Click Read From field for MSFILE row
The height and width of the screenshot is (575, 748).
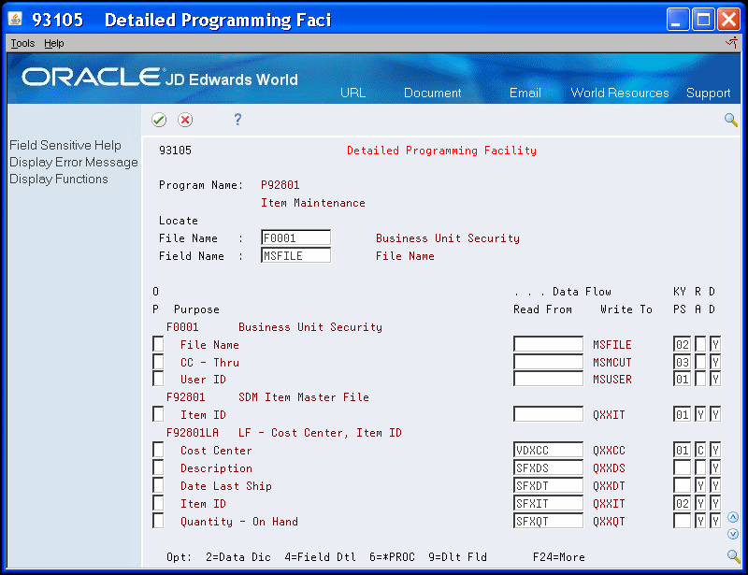tap(548, 344)
